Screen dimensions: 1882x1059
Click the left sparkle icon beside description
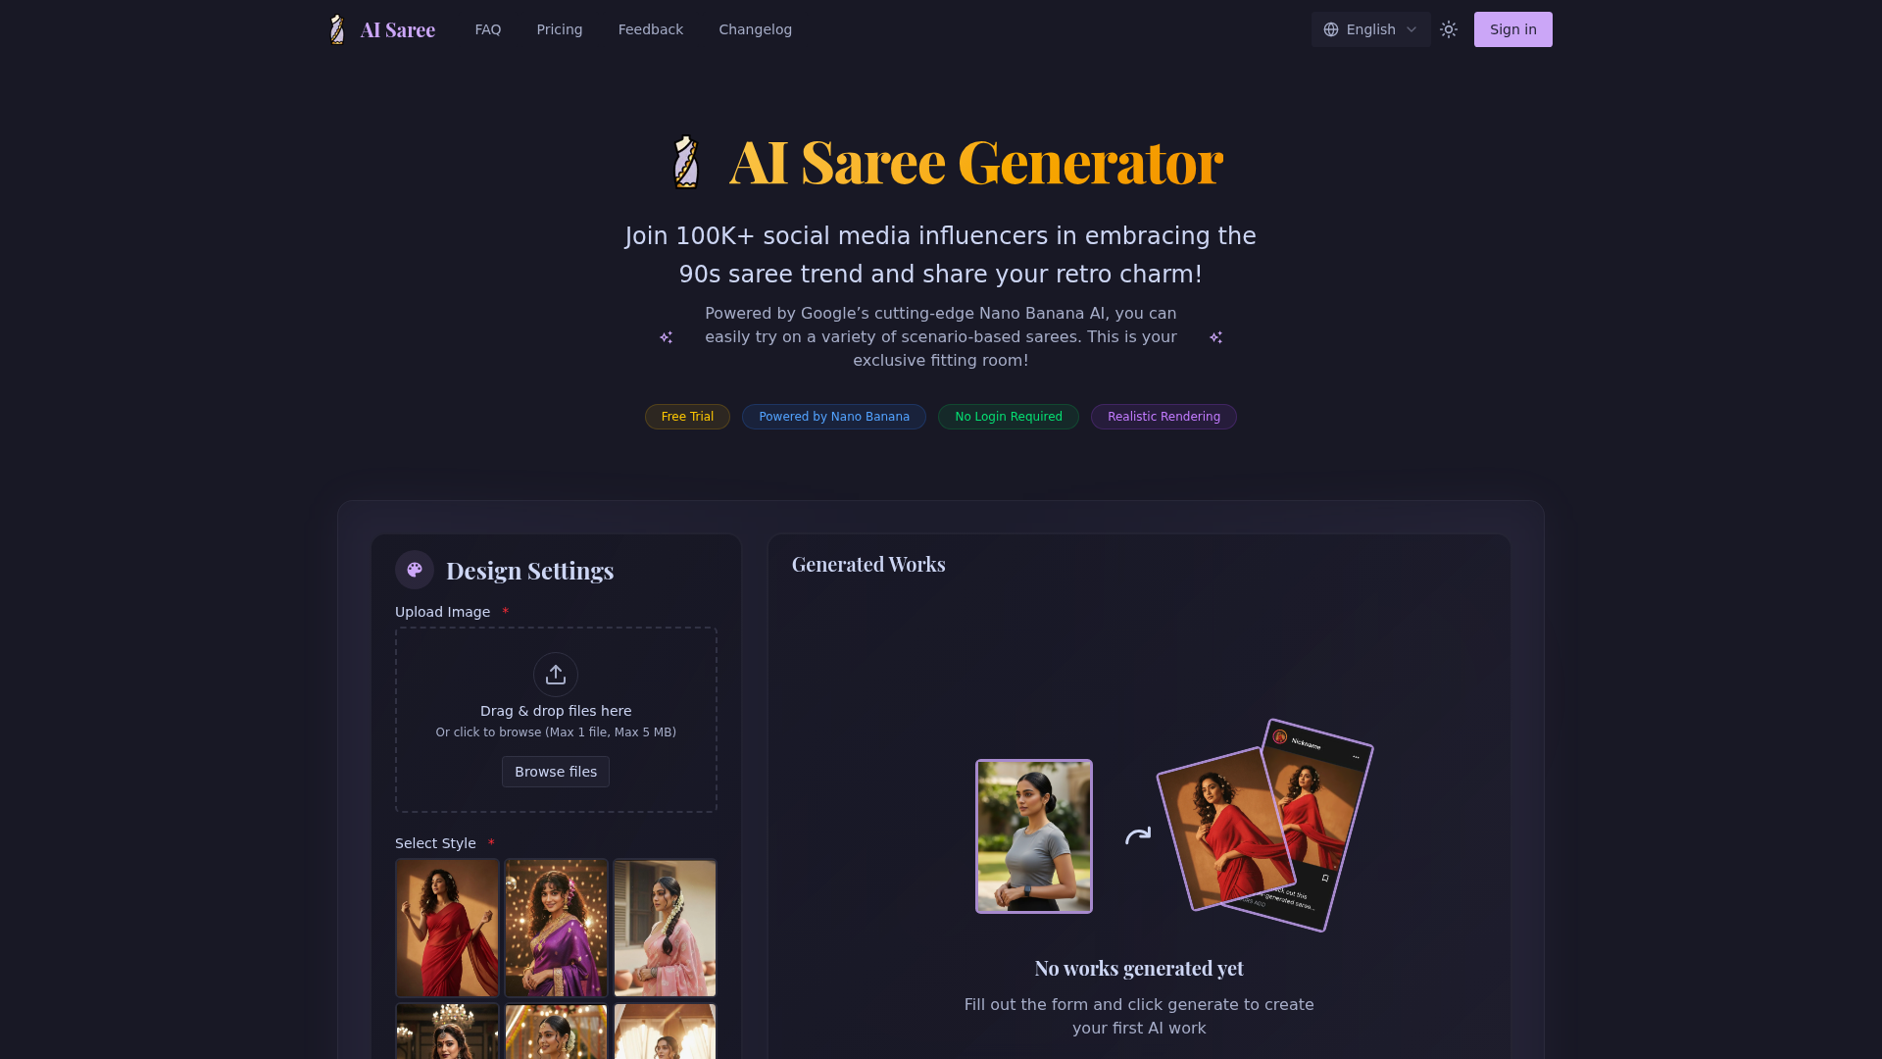tap(667, 337)
